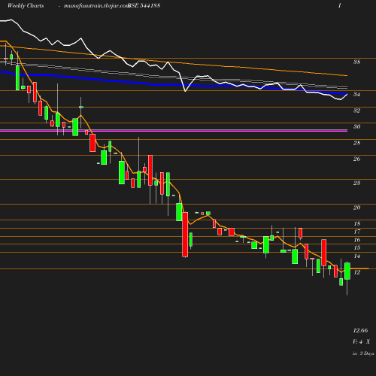The height and width of the screenshot is (376, 376).
Task: Click the munafasutra website watermark text
Action: [x=96, y=5]
